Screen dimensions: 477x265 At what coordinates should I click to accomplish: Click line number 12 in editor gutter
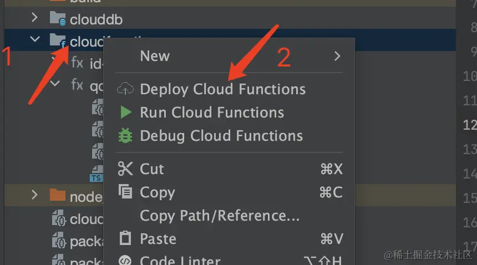[x=469, y=125]
